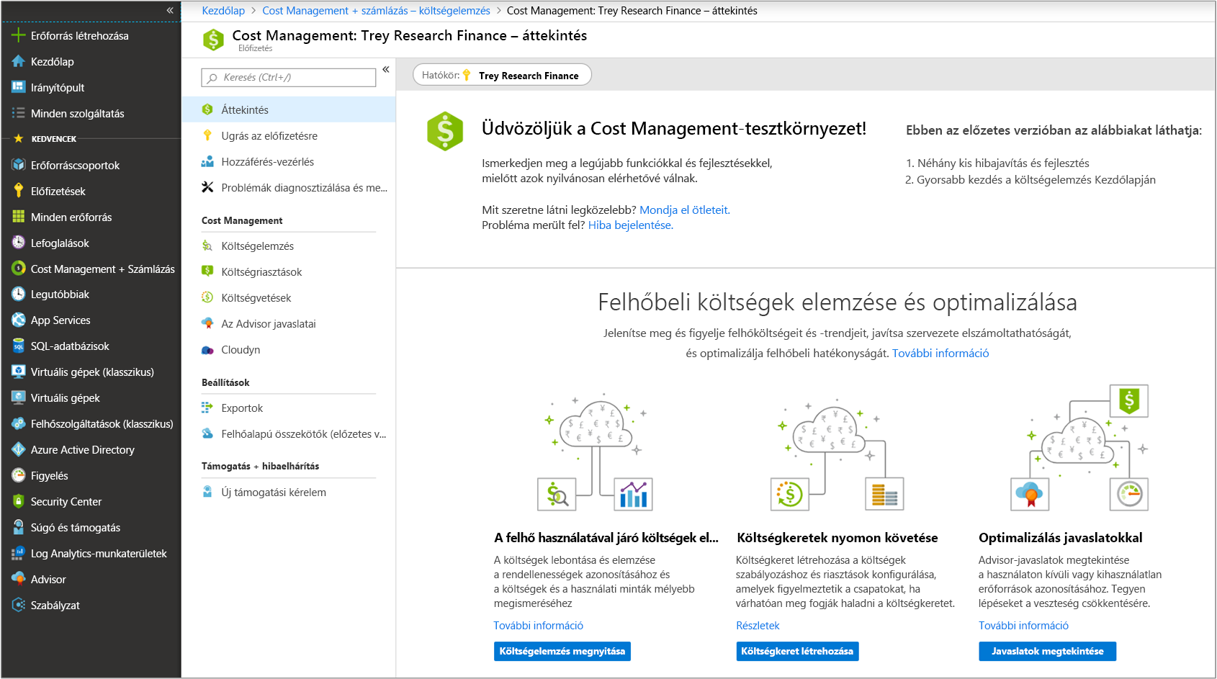The image size is (1217, 679).
Task: Collapse the Cost Management resource menu
Action: 386,69
